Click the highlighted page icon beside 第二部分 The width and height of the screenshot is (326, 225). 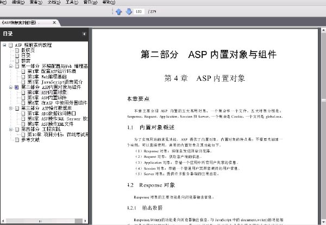pyautogui.click(x=17, y=87)
